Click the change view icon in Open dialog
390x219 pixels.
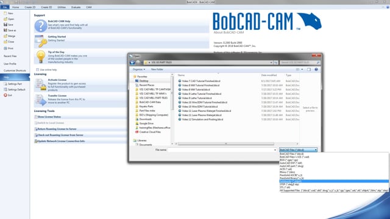pos(298,69)
